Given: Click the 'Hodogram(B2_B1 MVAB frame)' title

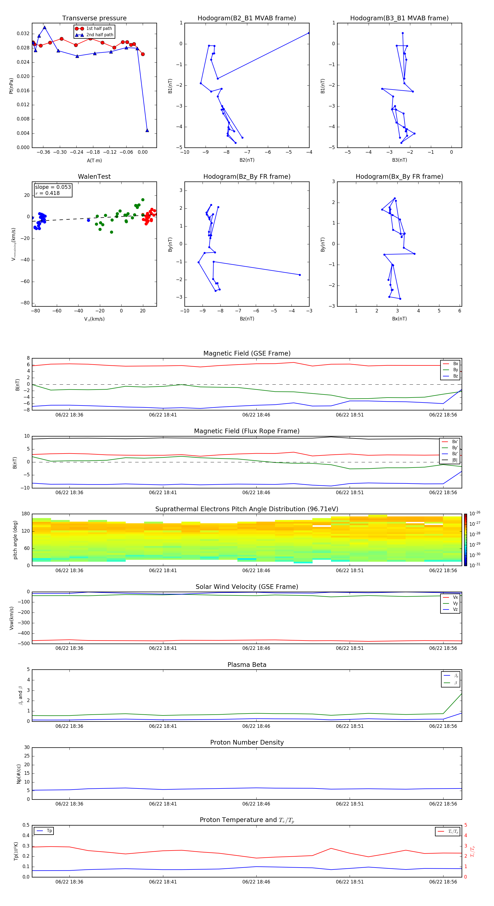Looking at the screenshot, I should pos(247,18).
